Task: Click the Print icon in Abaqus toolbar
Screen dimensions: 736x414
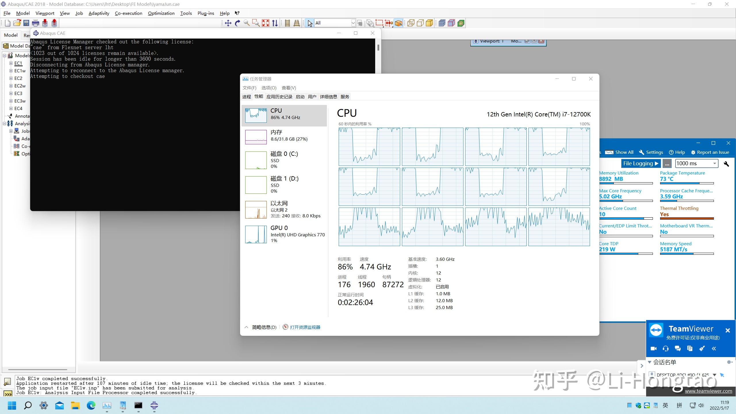Action: click(35, 23)
